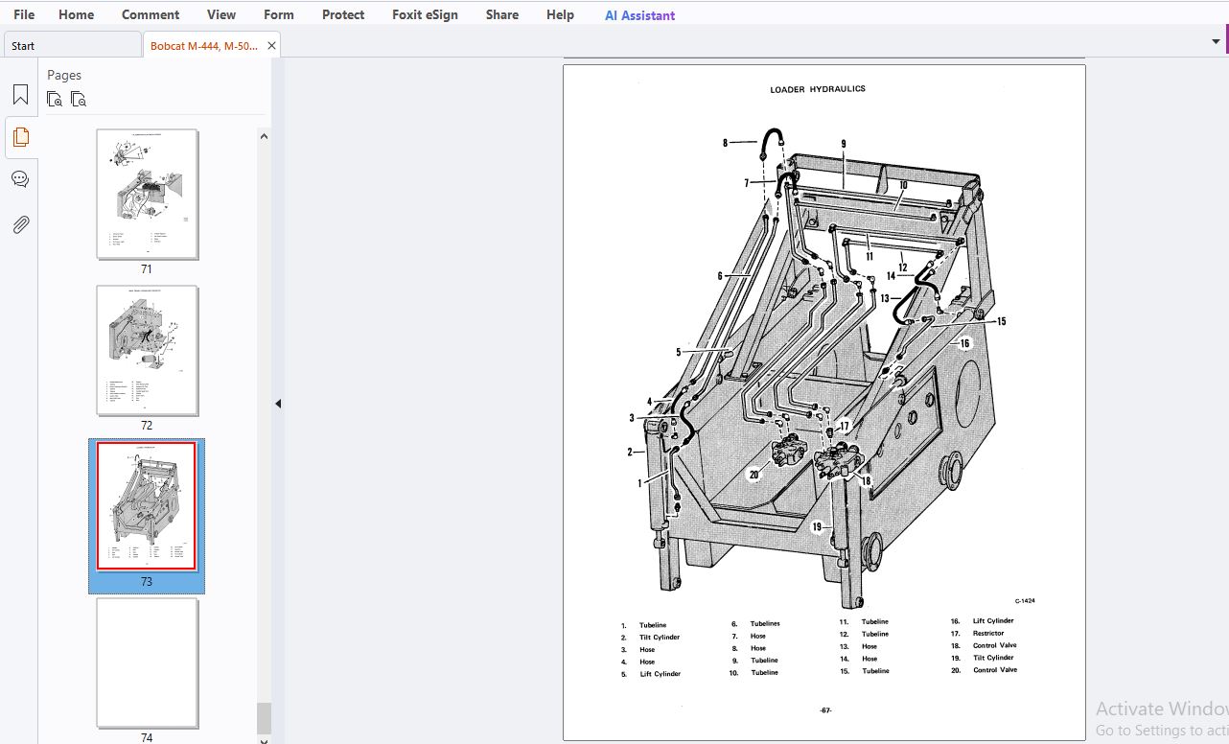Click the LOADER HYDRAULICS page title
The image size is (1229, 744).
[x=818, y=89]
